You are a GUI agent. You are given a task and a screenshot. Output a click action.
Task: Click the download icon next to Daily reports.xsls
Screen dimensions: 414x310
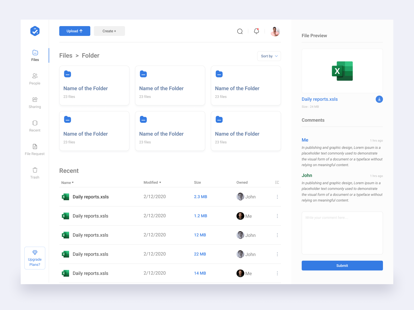click(379, 99)
